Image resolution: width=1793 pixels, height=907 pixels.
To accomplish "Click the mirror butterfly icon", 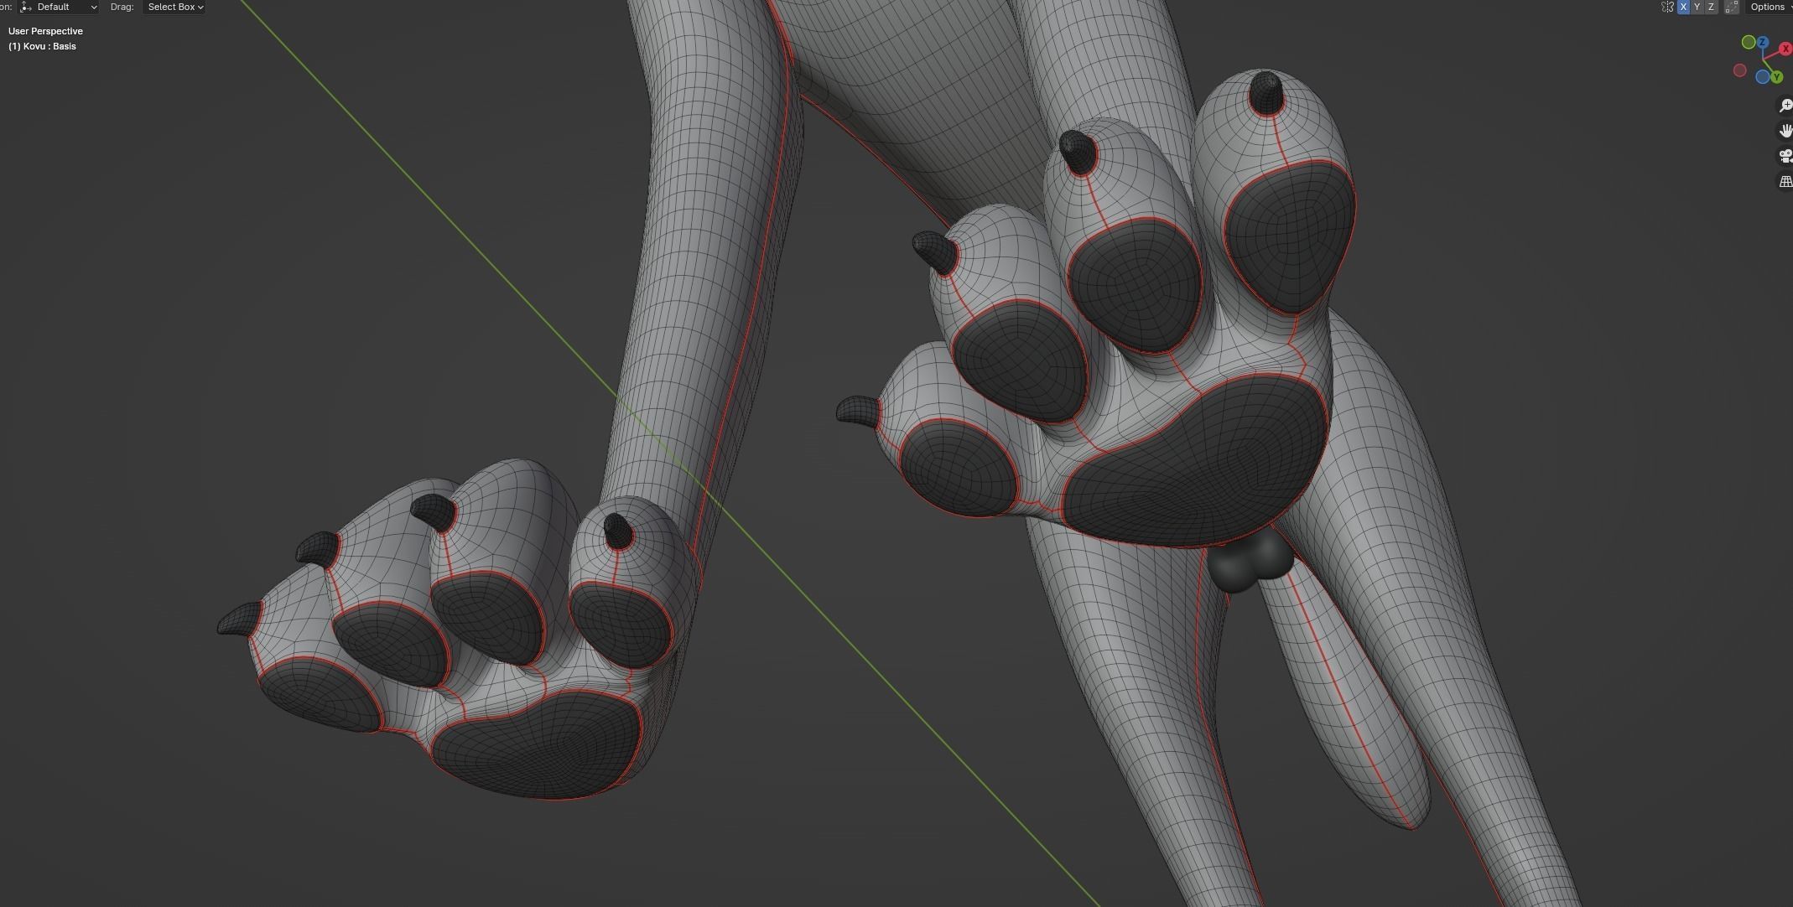I will 1667,7.
